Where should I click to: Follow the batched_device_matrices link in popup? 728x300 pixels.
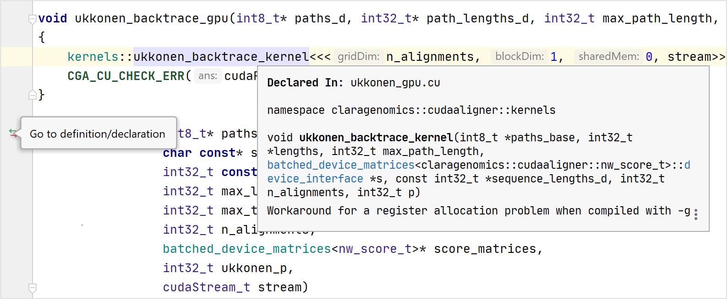click(x=340, y=165)
